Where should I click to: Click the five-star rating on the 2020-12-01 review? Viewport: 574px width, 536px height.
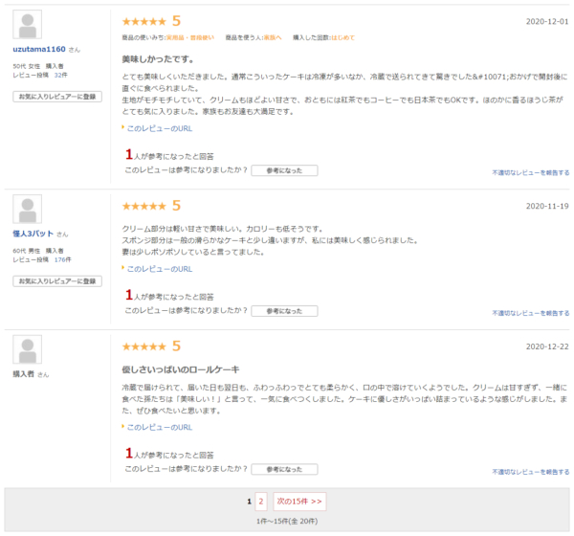click(x=144, y=21)
